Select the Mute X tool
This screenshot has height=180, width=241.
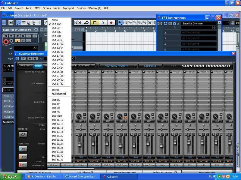coord(150,22)
